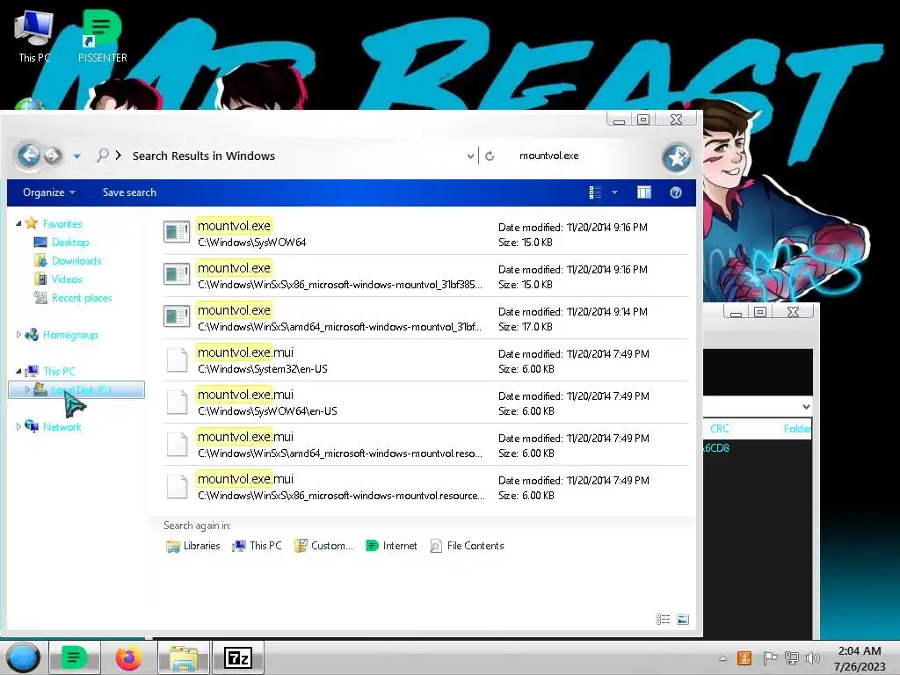Select This PC in the navigation pane

[59, 372]
